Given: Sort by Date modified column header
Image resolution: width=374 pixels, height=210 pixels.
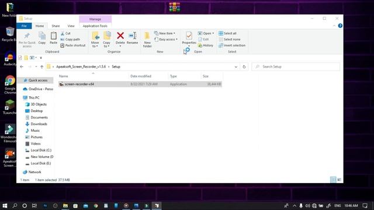Looking at the screenshot, I should pos(141,76).
